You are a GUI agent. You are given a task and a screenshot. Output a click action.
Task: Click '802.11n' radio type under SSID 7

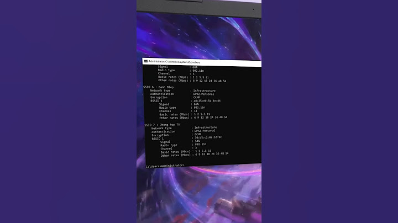pos(201,144)
